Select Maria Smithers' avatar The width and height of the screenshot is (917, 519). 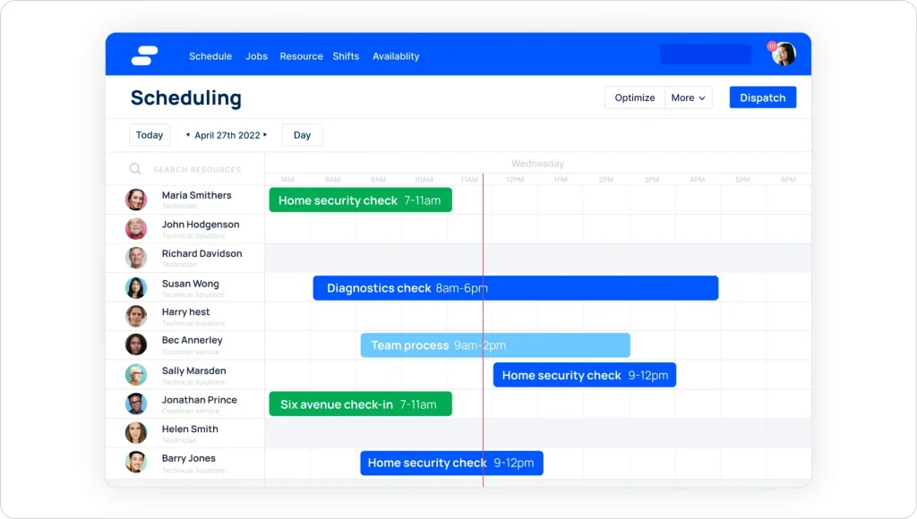click(x=136, y=200)
